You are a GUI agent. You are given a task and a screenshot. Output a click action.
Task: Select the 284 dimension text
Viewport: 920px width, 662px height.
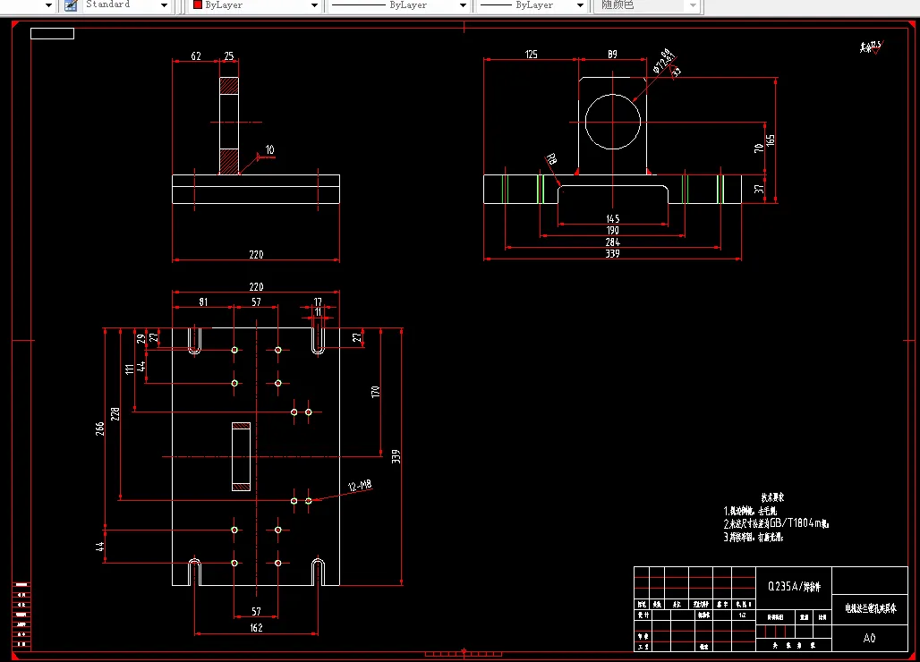[612, 242]
